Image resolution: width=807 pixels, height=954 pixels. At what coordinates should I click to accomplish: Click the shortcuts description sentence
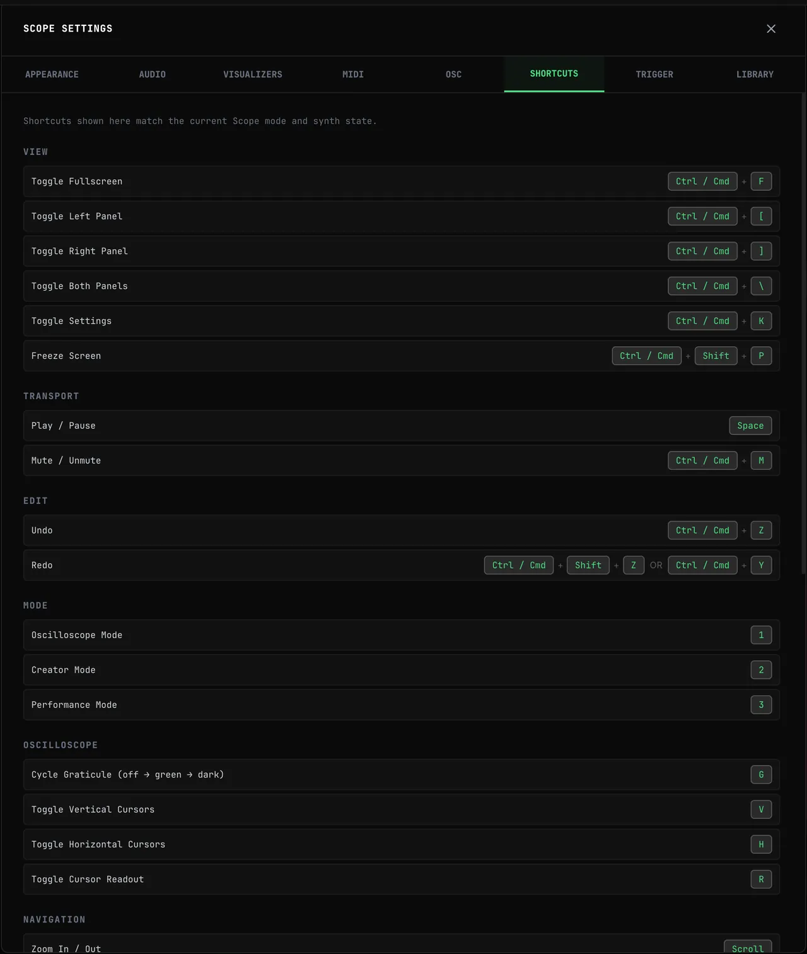(x=200, y=121)
